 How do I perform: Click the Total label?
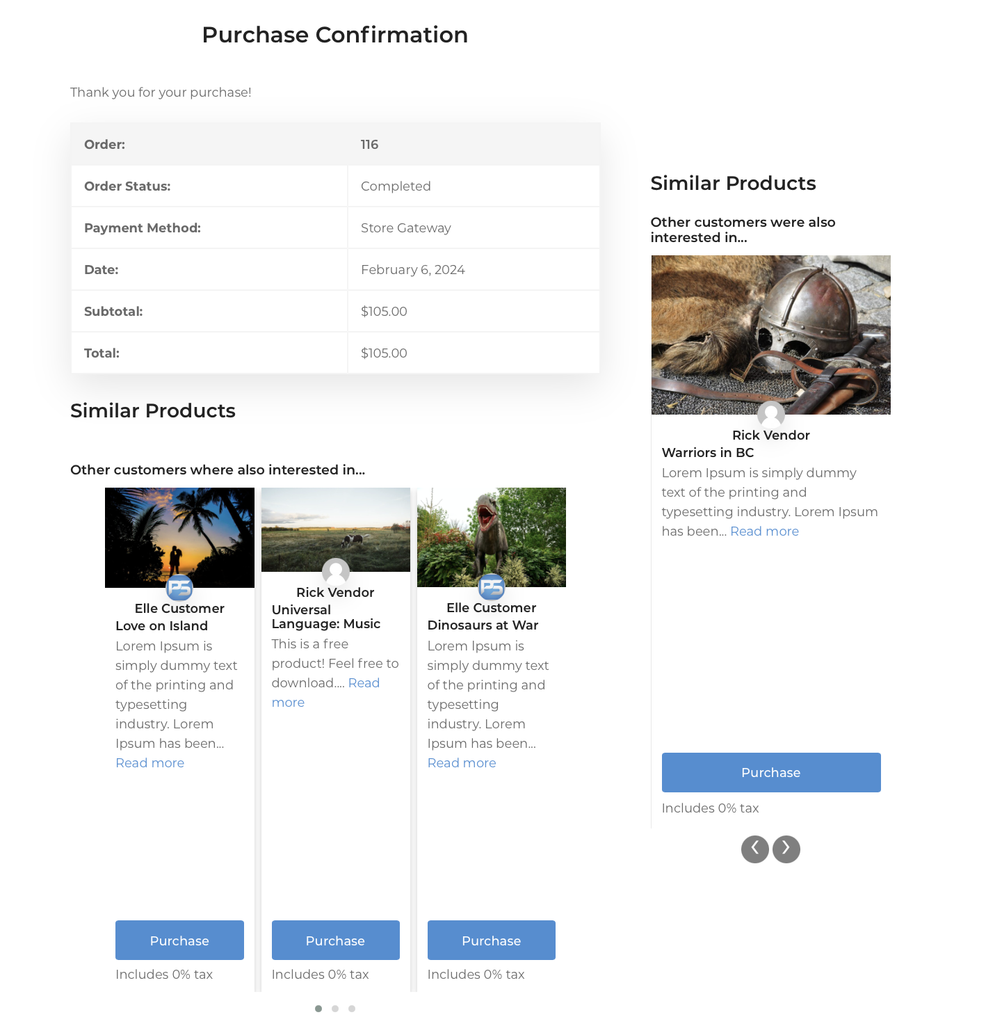coord(102,353)
